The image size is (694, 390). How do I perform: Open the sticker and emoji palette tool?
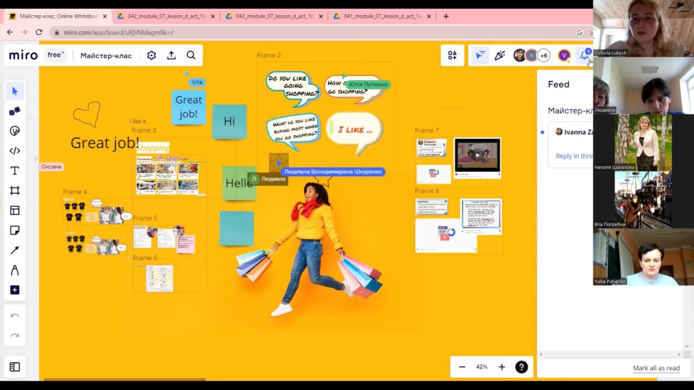(15, 131)
